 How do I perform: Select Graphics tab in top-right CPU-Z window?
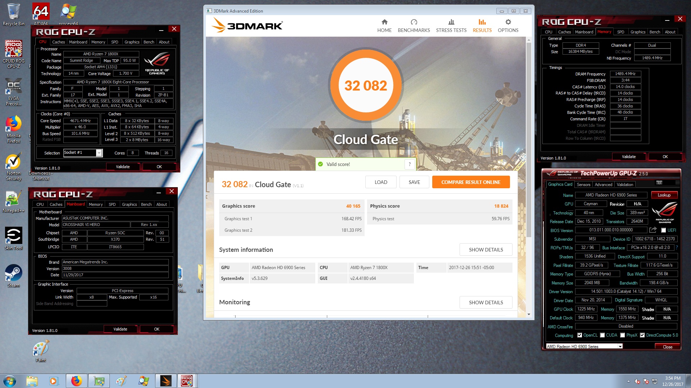(638, 32)
